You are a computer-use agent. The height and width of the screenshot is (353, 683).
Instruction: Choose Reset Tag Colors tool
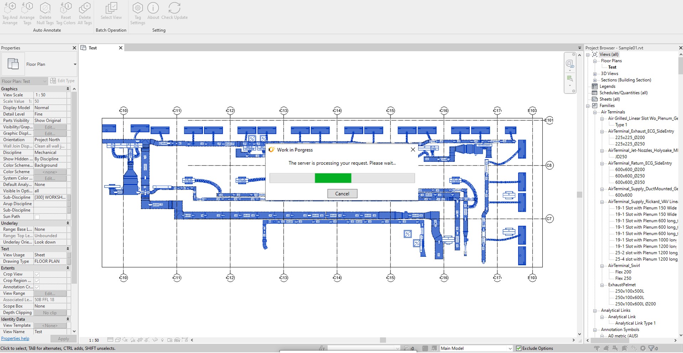point(66,8)
